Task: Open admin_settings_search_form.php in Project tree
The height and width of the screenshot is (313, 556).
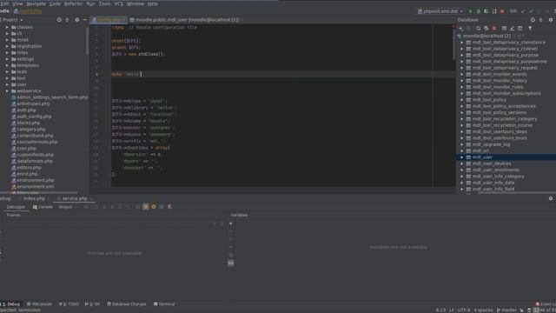Action: tap(52, 97)
